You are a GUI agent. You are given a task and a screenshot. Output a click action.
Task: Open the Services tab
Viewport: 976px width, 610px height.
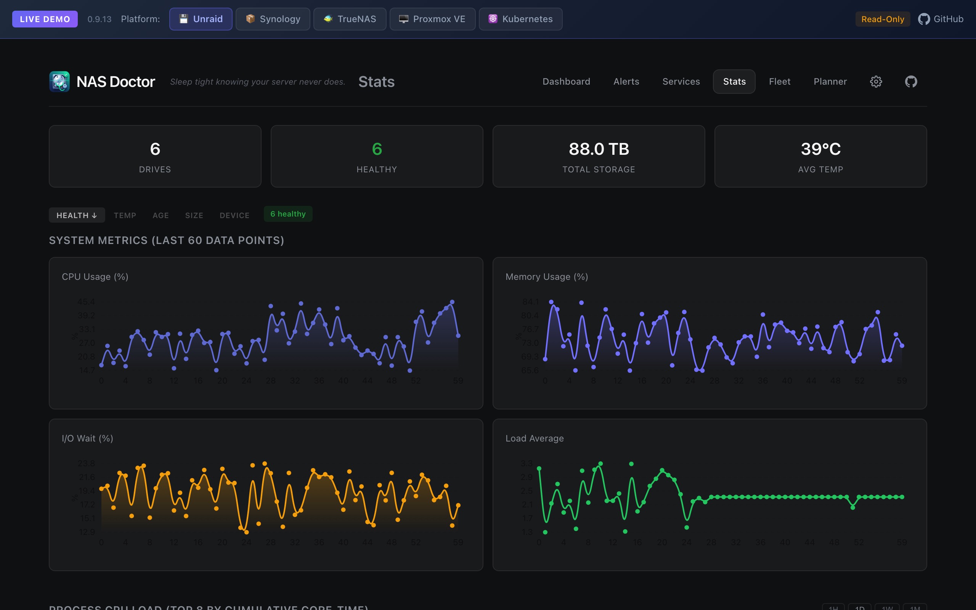pyautogui.click(x=681, y=82)
